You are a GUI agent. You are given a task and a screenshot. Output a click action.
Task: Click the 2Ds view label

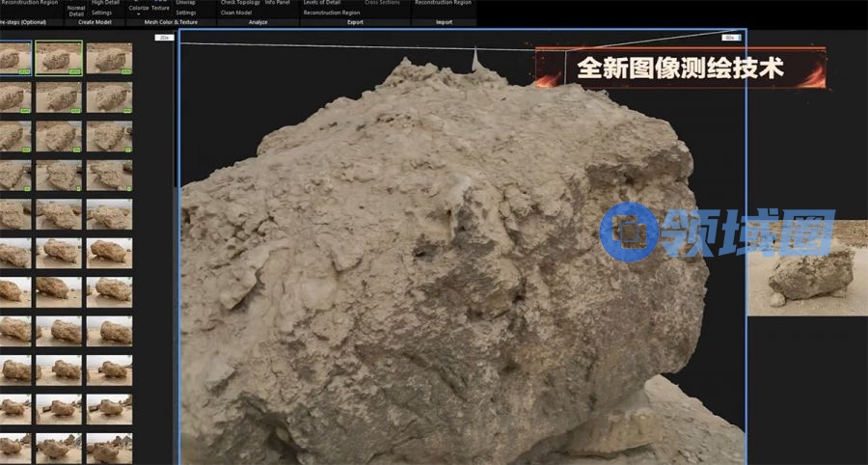click(x=164, y=37)
